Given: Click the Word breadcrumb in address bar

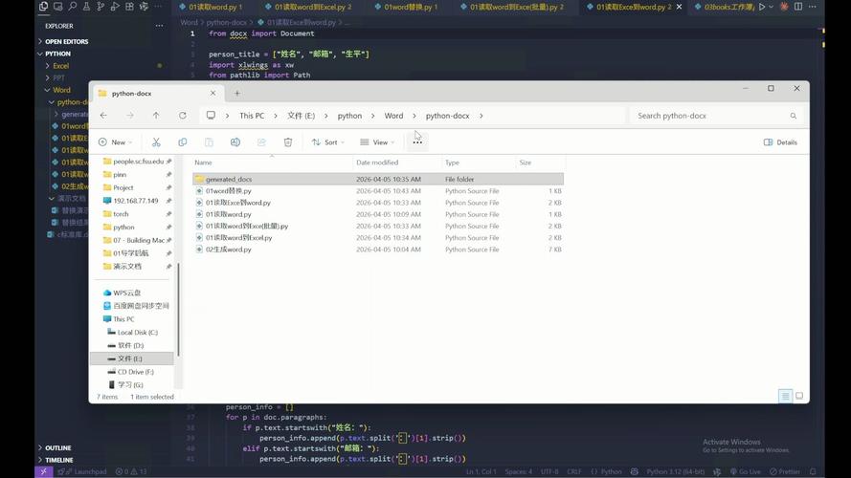Looking at the screenshot, I should (x=393, y=116).
